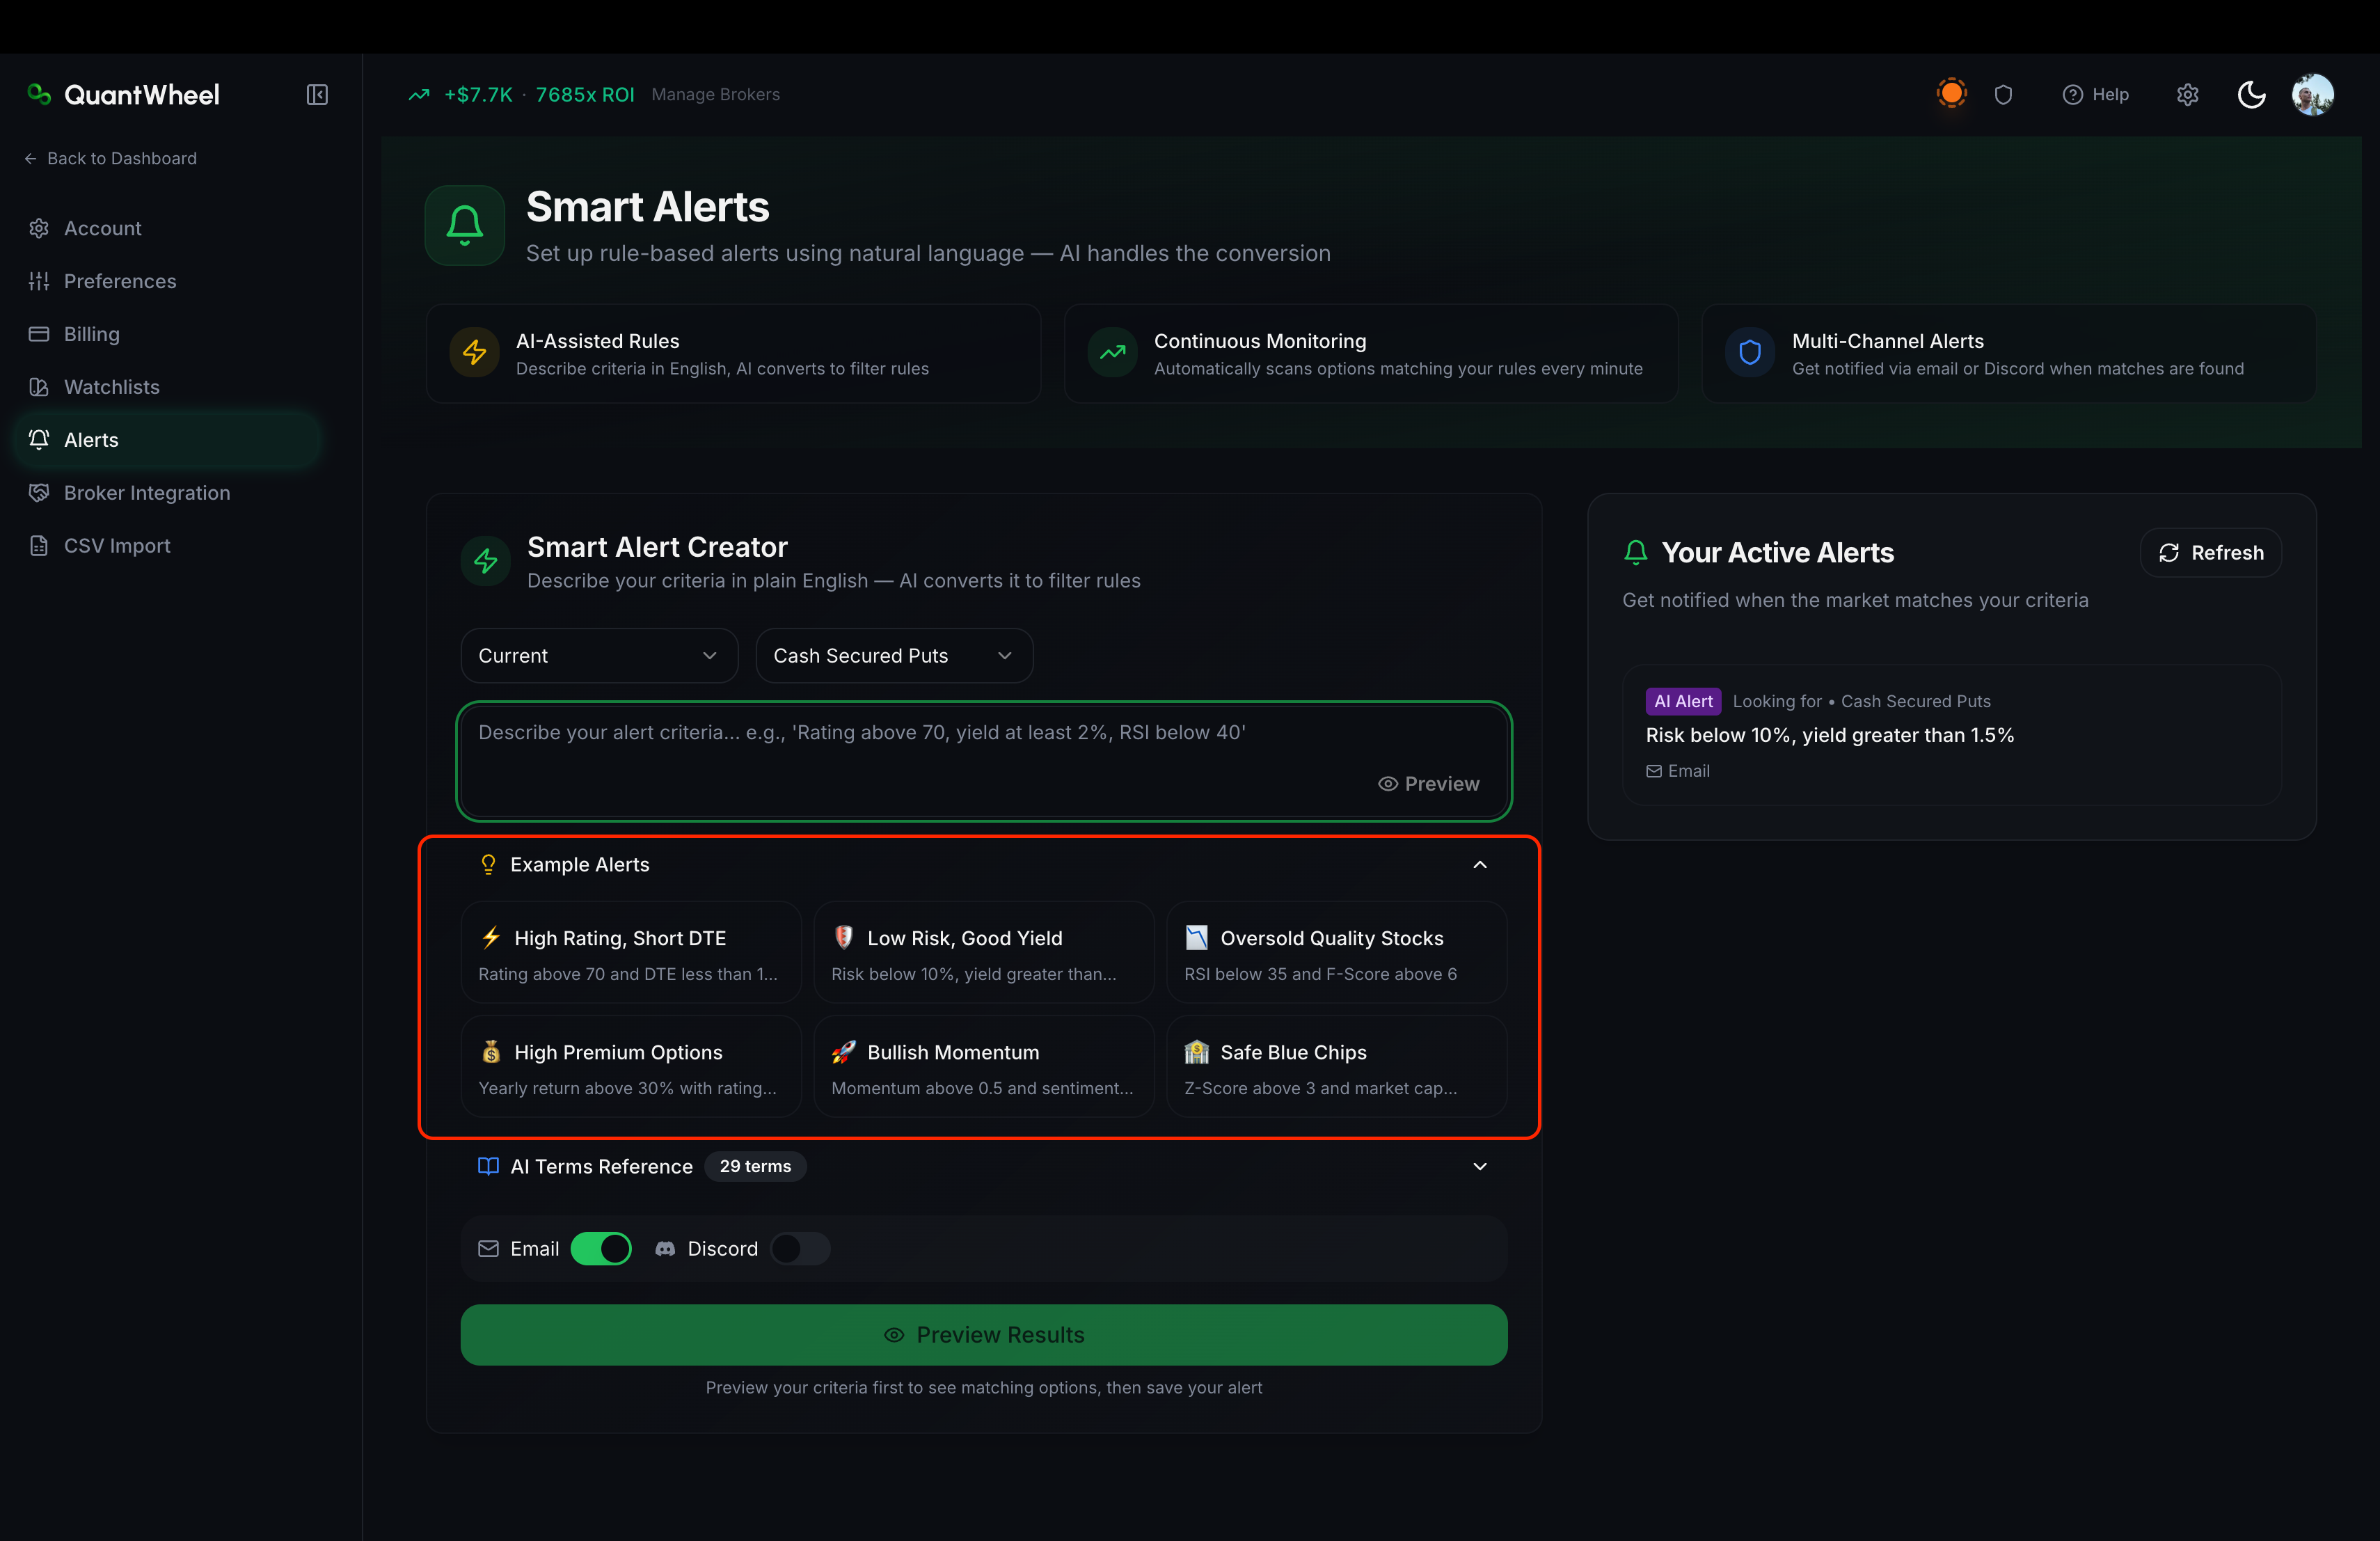Click the Smart Alerts bell icon

point(464,225)
